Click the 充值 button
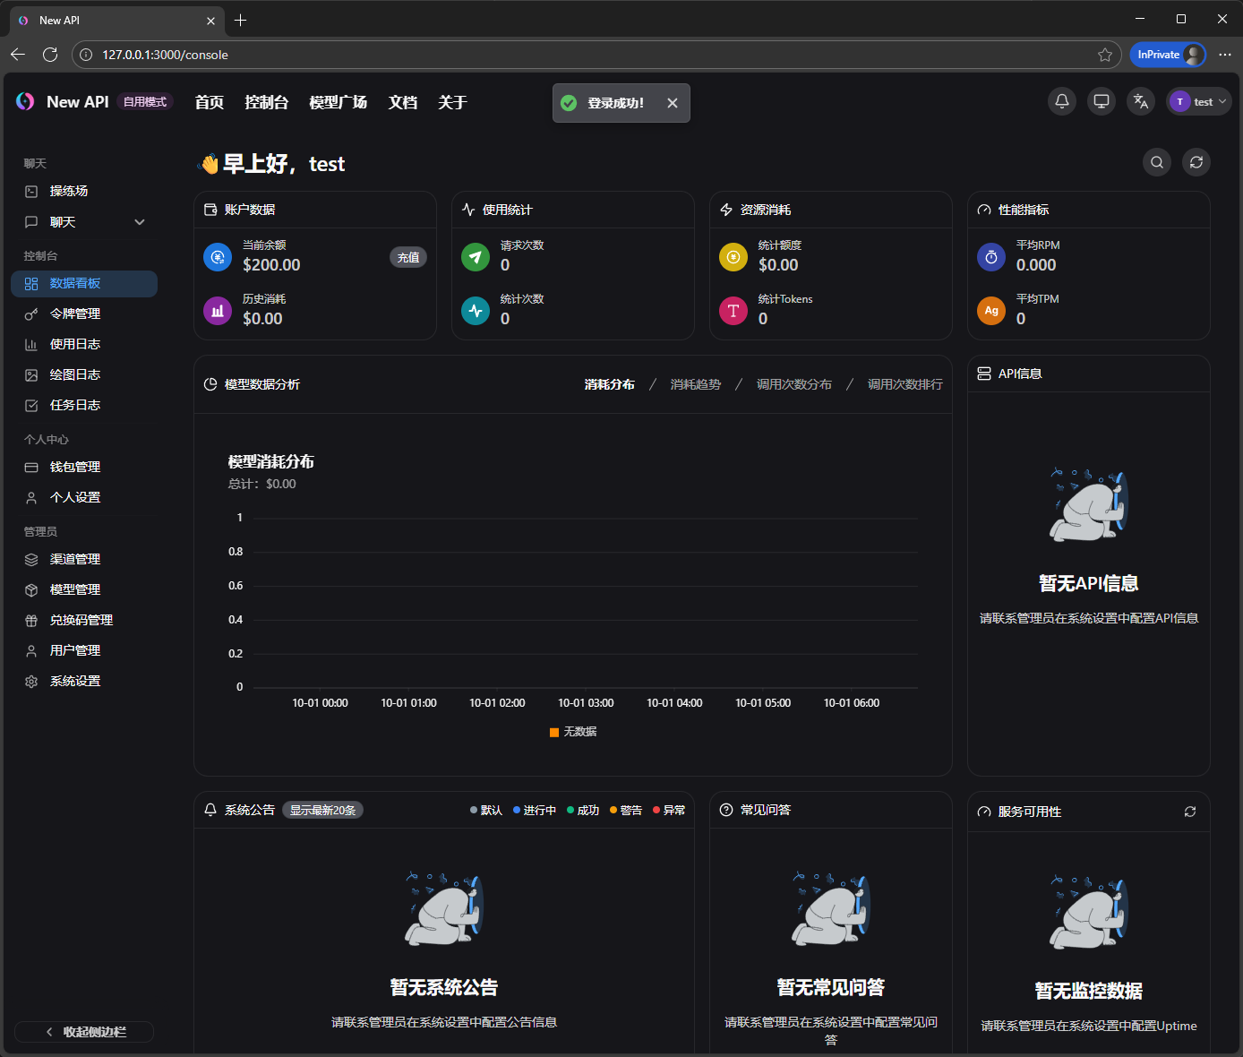The width and height of the screenshot is (1243, 1057). click(408, 257)
